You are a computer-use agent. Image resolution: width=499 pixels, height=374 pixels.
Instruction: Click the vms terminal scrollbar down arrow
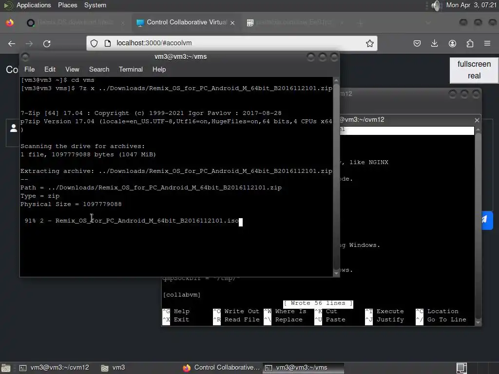coord(336,273)
